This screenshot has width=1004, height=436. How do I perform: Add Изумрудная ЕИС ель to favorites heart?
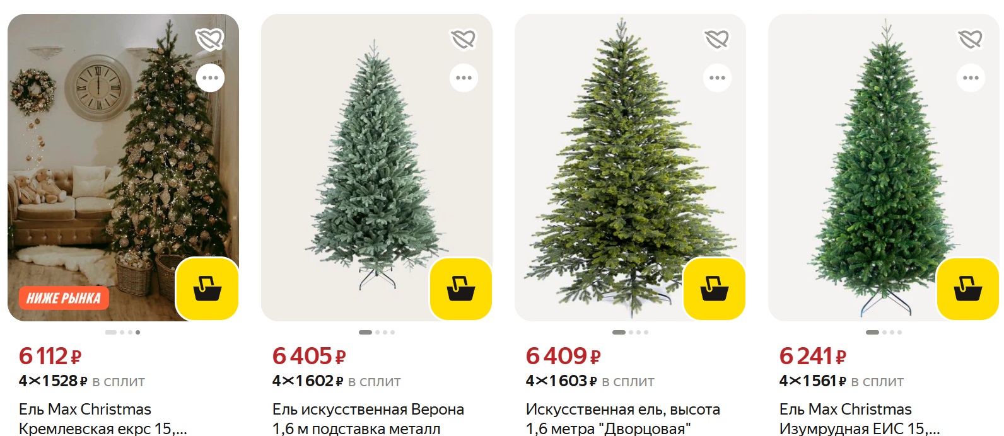pos(971,40)
